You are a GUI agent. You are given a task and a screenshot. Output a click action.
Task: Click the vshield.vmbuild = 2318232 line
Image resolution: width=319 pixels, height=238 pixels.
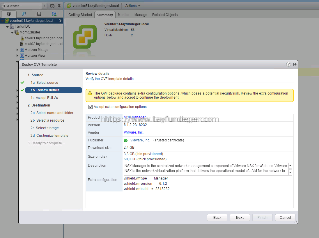(146, 189)
